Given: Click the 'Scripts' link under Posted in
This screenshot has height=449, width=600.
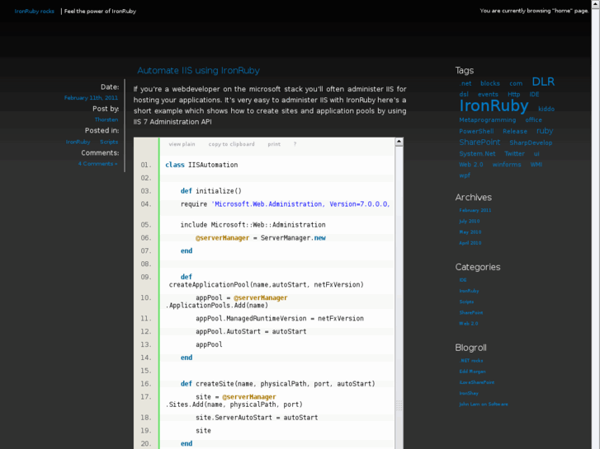Looking at the screenshot, I should tap(109, 142).
